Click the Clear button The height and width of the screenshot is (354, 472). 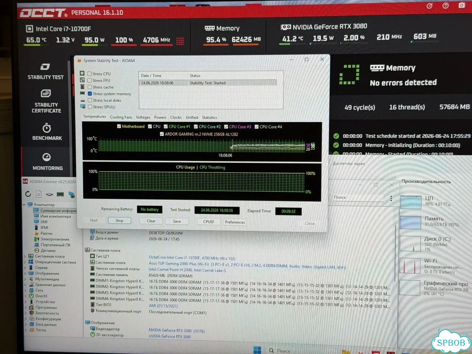[151, 221]
